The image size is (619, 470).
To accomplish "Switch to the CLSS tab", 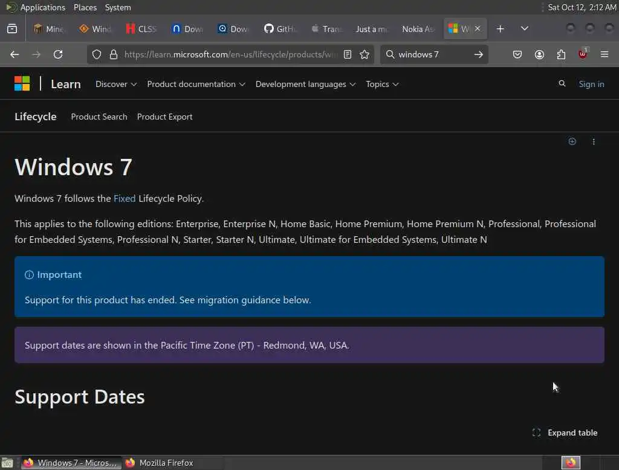I will click(x=141, y=29).
